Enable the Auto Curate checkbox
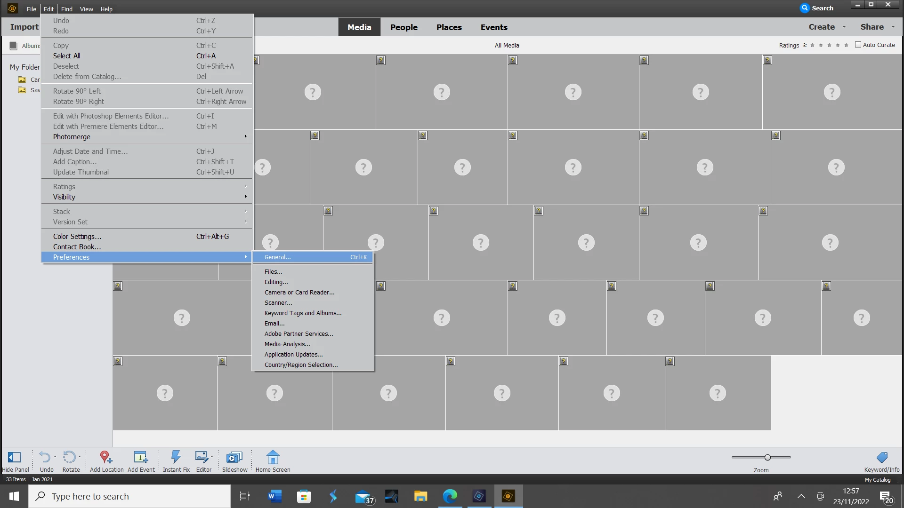The height and width of the screenshot is (508, 904). pos(858,45)
